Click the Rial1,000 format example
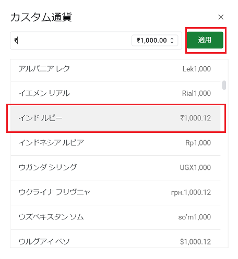This screenshot has height=259, width=238. point(196,93)
